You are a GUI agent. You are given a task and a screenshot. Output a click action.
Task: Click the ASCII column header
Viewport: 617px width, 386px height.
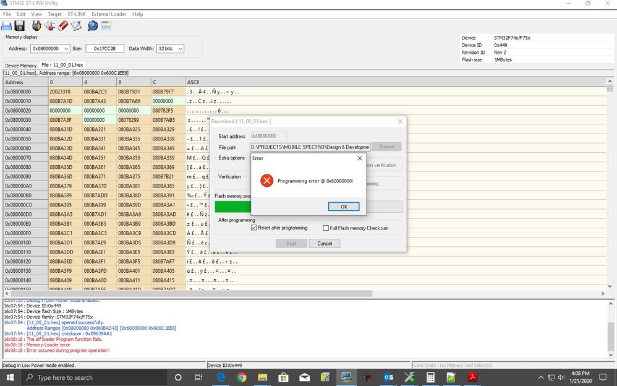tap(396, 82)
